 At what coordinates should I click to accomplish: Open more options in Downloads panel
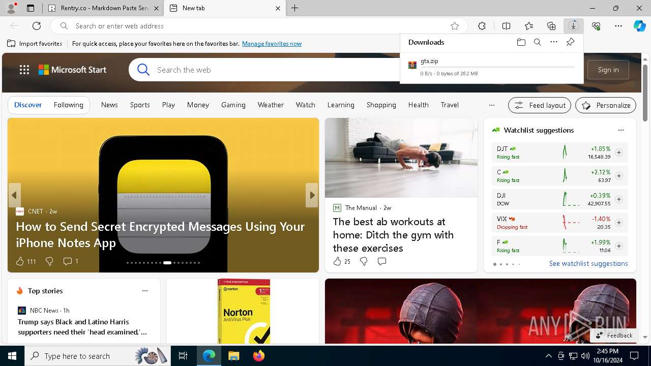click(x=554, y=42)
